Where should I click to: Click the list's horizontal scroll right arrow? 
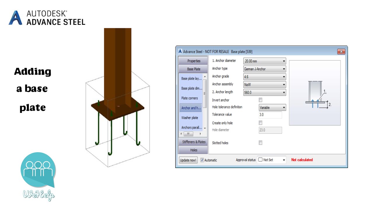tap(200, 134)
